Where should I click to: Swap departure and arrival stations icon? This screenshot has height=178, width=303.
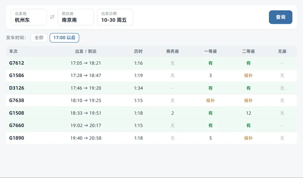click(52, 17)
